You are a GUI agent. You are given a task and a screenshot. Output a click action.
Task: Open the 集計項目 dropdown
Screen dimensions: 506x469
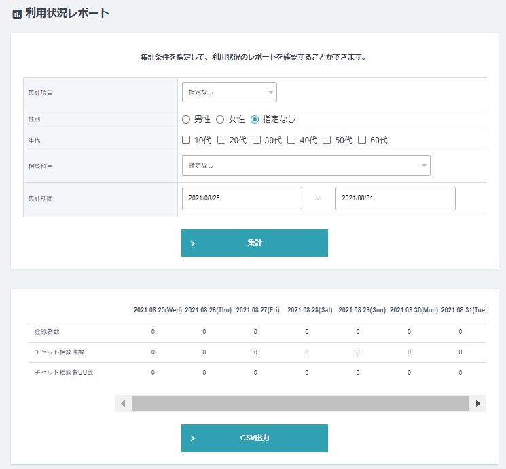click(229, 92)
